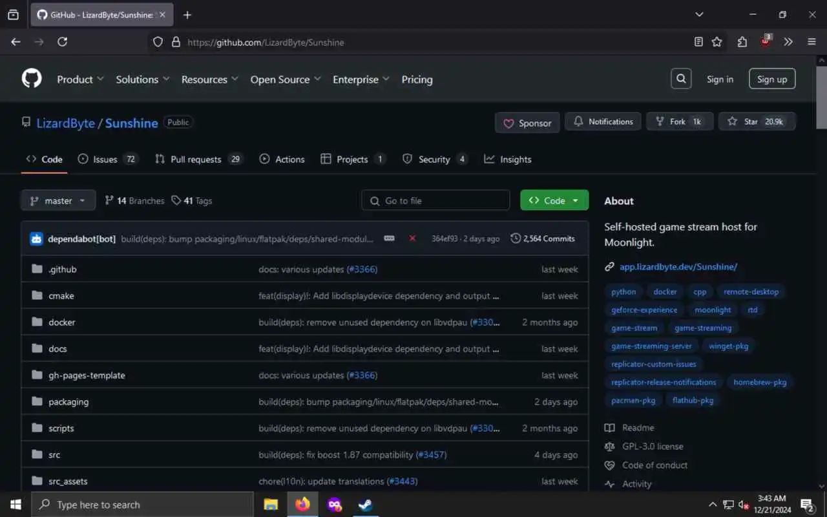
Task: Open the Firefox hamburger menu
Action: point(811,42)
